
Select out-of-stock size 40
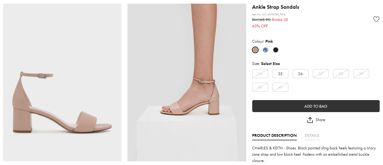click(260, 87)
